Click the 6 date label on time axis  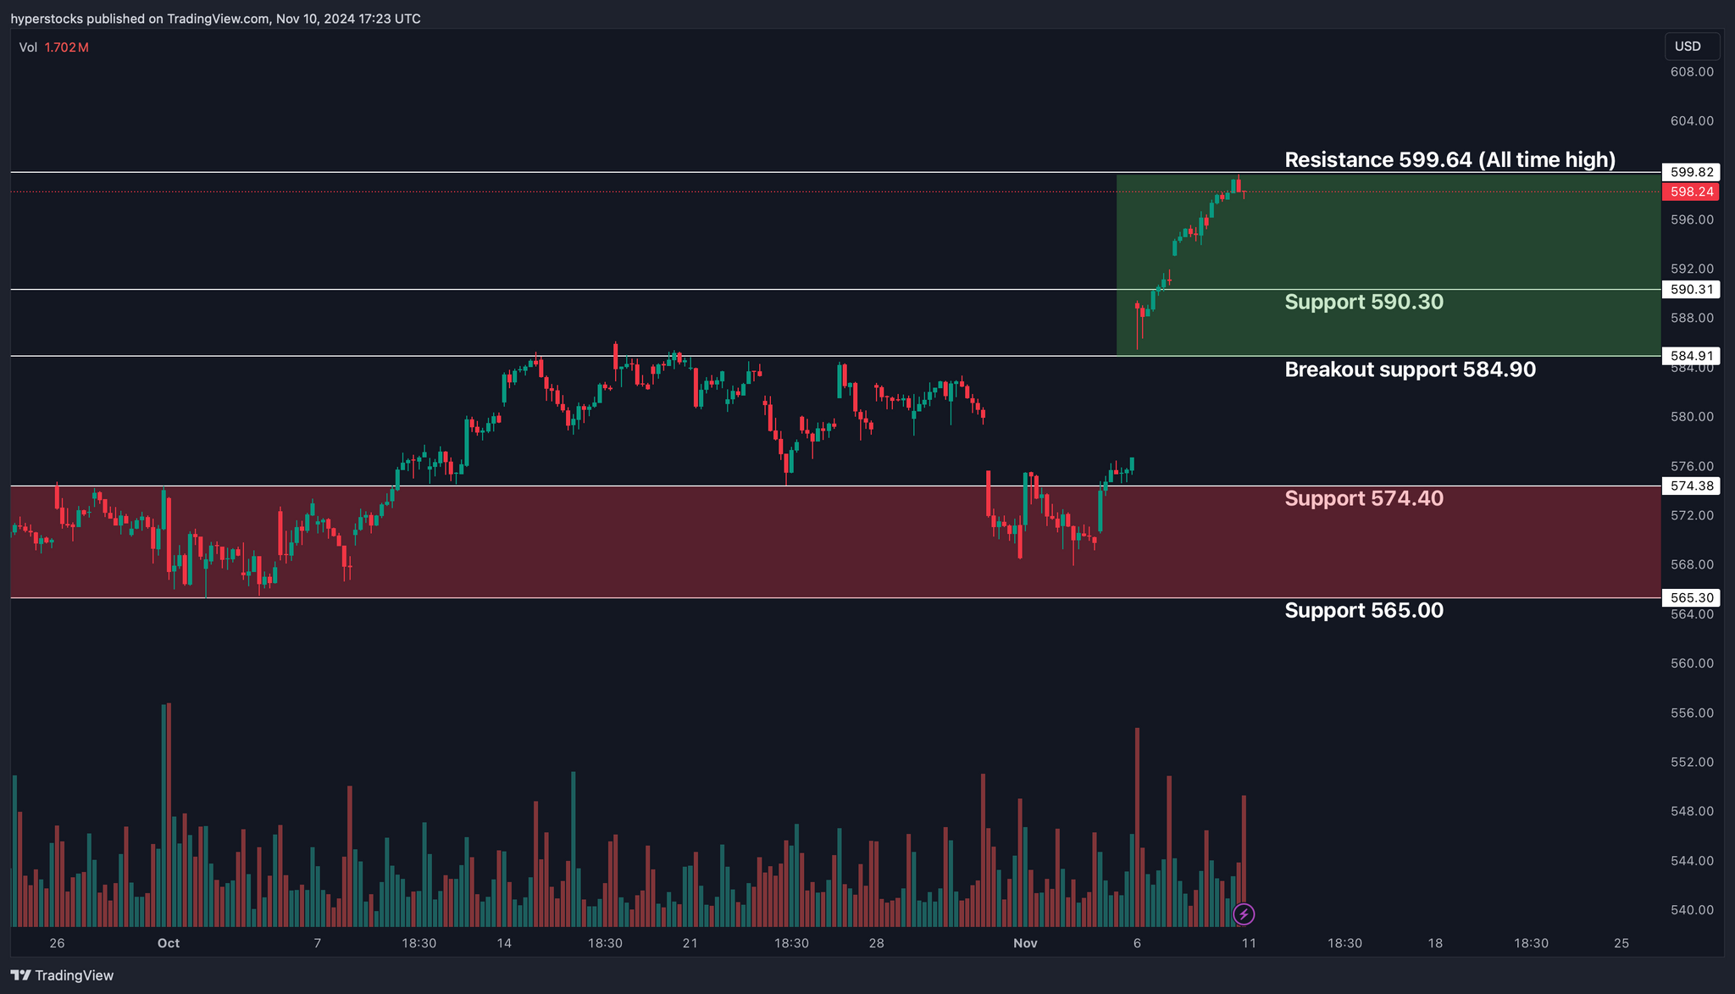1137,943
